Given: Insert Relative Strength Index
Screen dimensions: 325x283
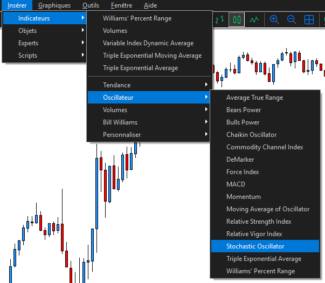Looking at the screenshot, I should pos(265,222).
